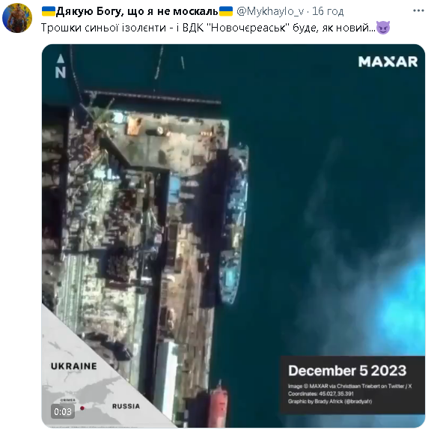The height and width of the screenshot is (430, 437).
Task: Click the UKRAINE label on the inset map
Action: point(74,366)
